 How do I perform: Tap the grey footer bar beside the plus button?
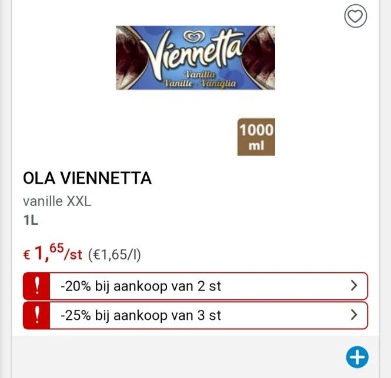click(x=178, y=357)
